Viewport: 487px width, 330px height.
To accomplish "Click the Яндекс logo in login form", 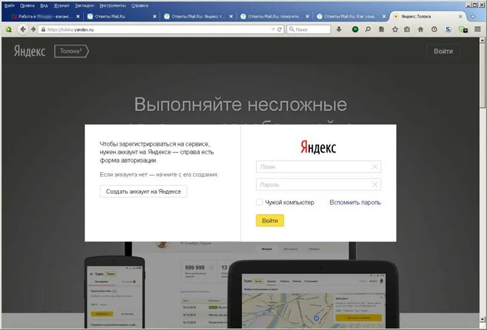I will pos(318,147).
